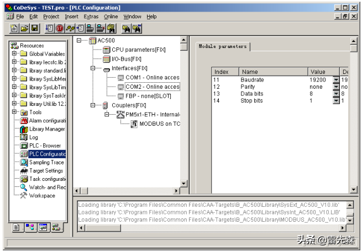Open the Parity value dropdown
The height and width of the screenshot is (252, 362).
click(336, 87)
